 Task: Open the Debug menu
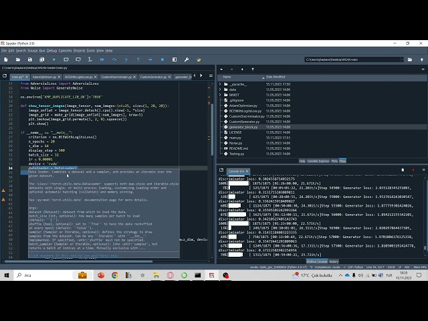(x=51, y=51)
